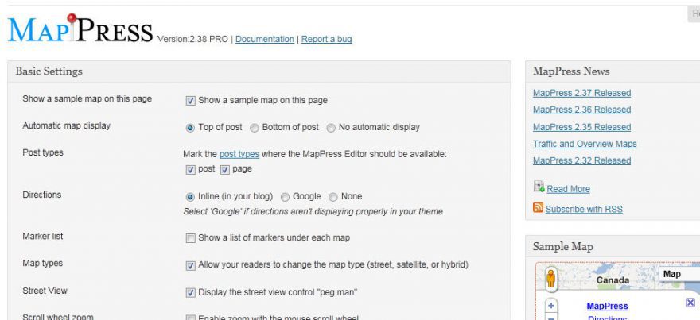Toggle 'Display the street view control' checkbox
The height and width of the screenshot is (320, 700).
(x=191, y=293)
